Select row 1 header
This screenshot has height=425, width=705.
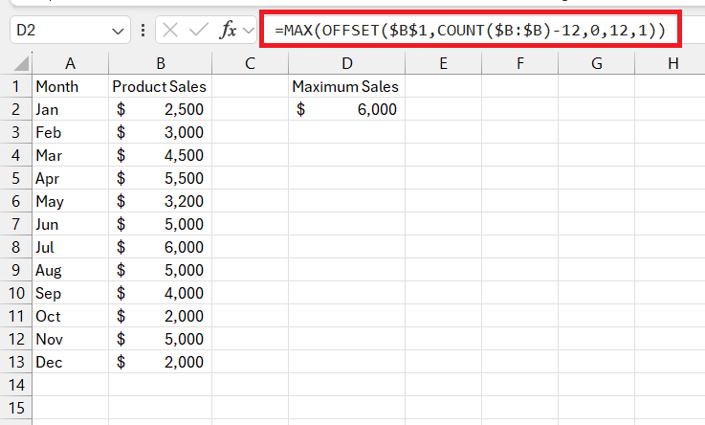16,86
